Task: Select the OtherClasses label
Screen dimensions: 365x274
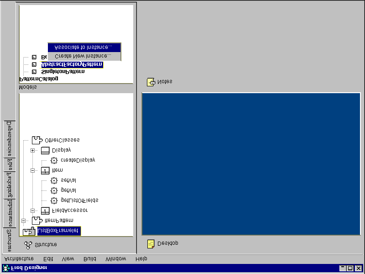Action: pos(62,140)
